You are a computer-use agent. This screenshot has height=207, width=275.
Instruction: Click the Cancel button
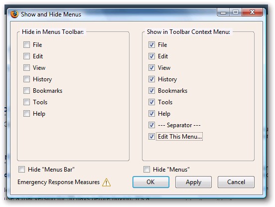pyautogui.click(x=236, y=182)
